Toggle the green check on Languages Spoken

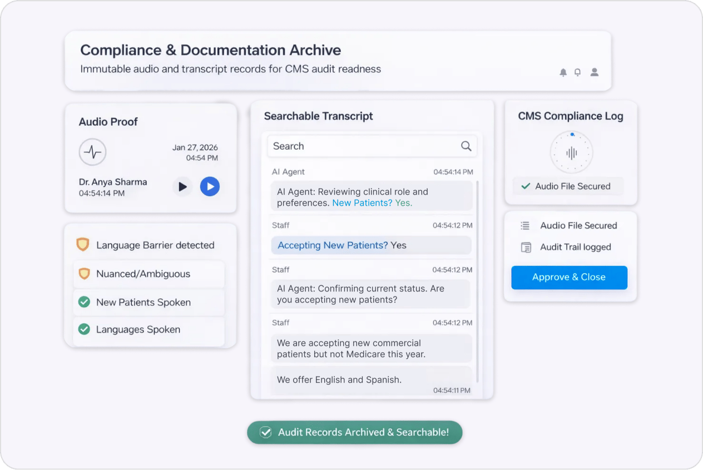click(x=85, y=329)
